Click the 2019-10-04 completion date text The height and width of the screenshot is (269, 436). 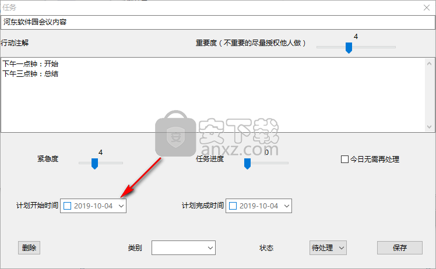[259, 206]
